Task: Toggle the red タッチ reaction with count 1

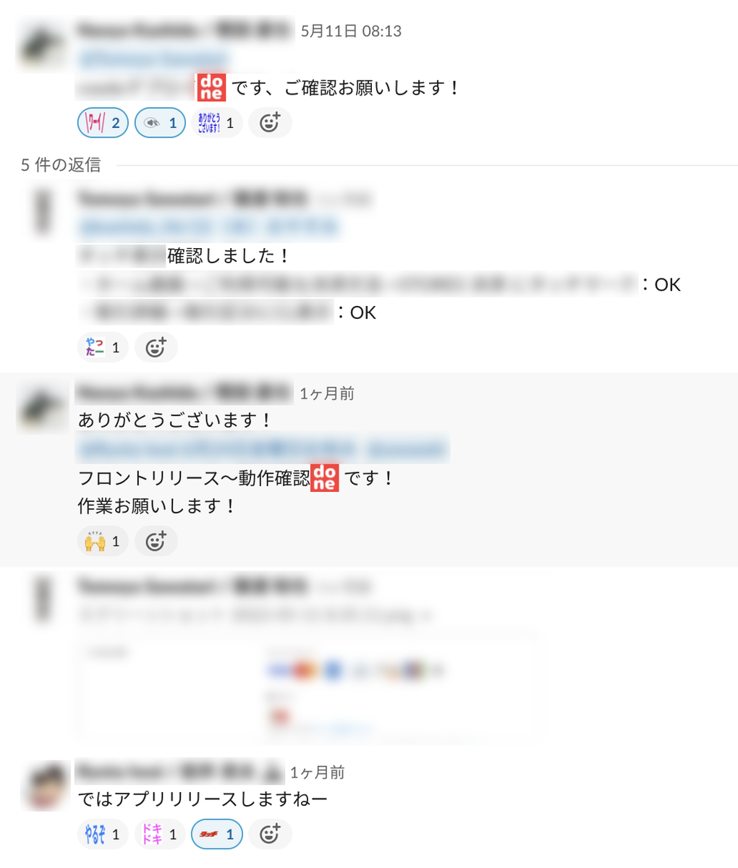Action: coord(216,834)
